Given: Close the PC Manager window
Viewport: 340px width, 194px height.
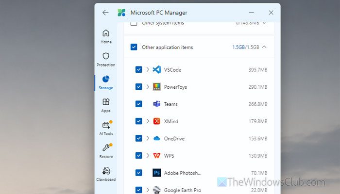Looking at the screenshot, I should pos(271,13).
